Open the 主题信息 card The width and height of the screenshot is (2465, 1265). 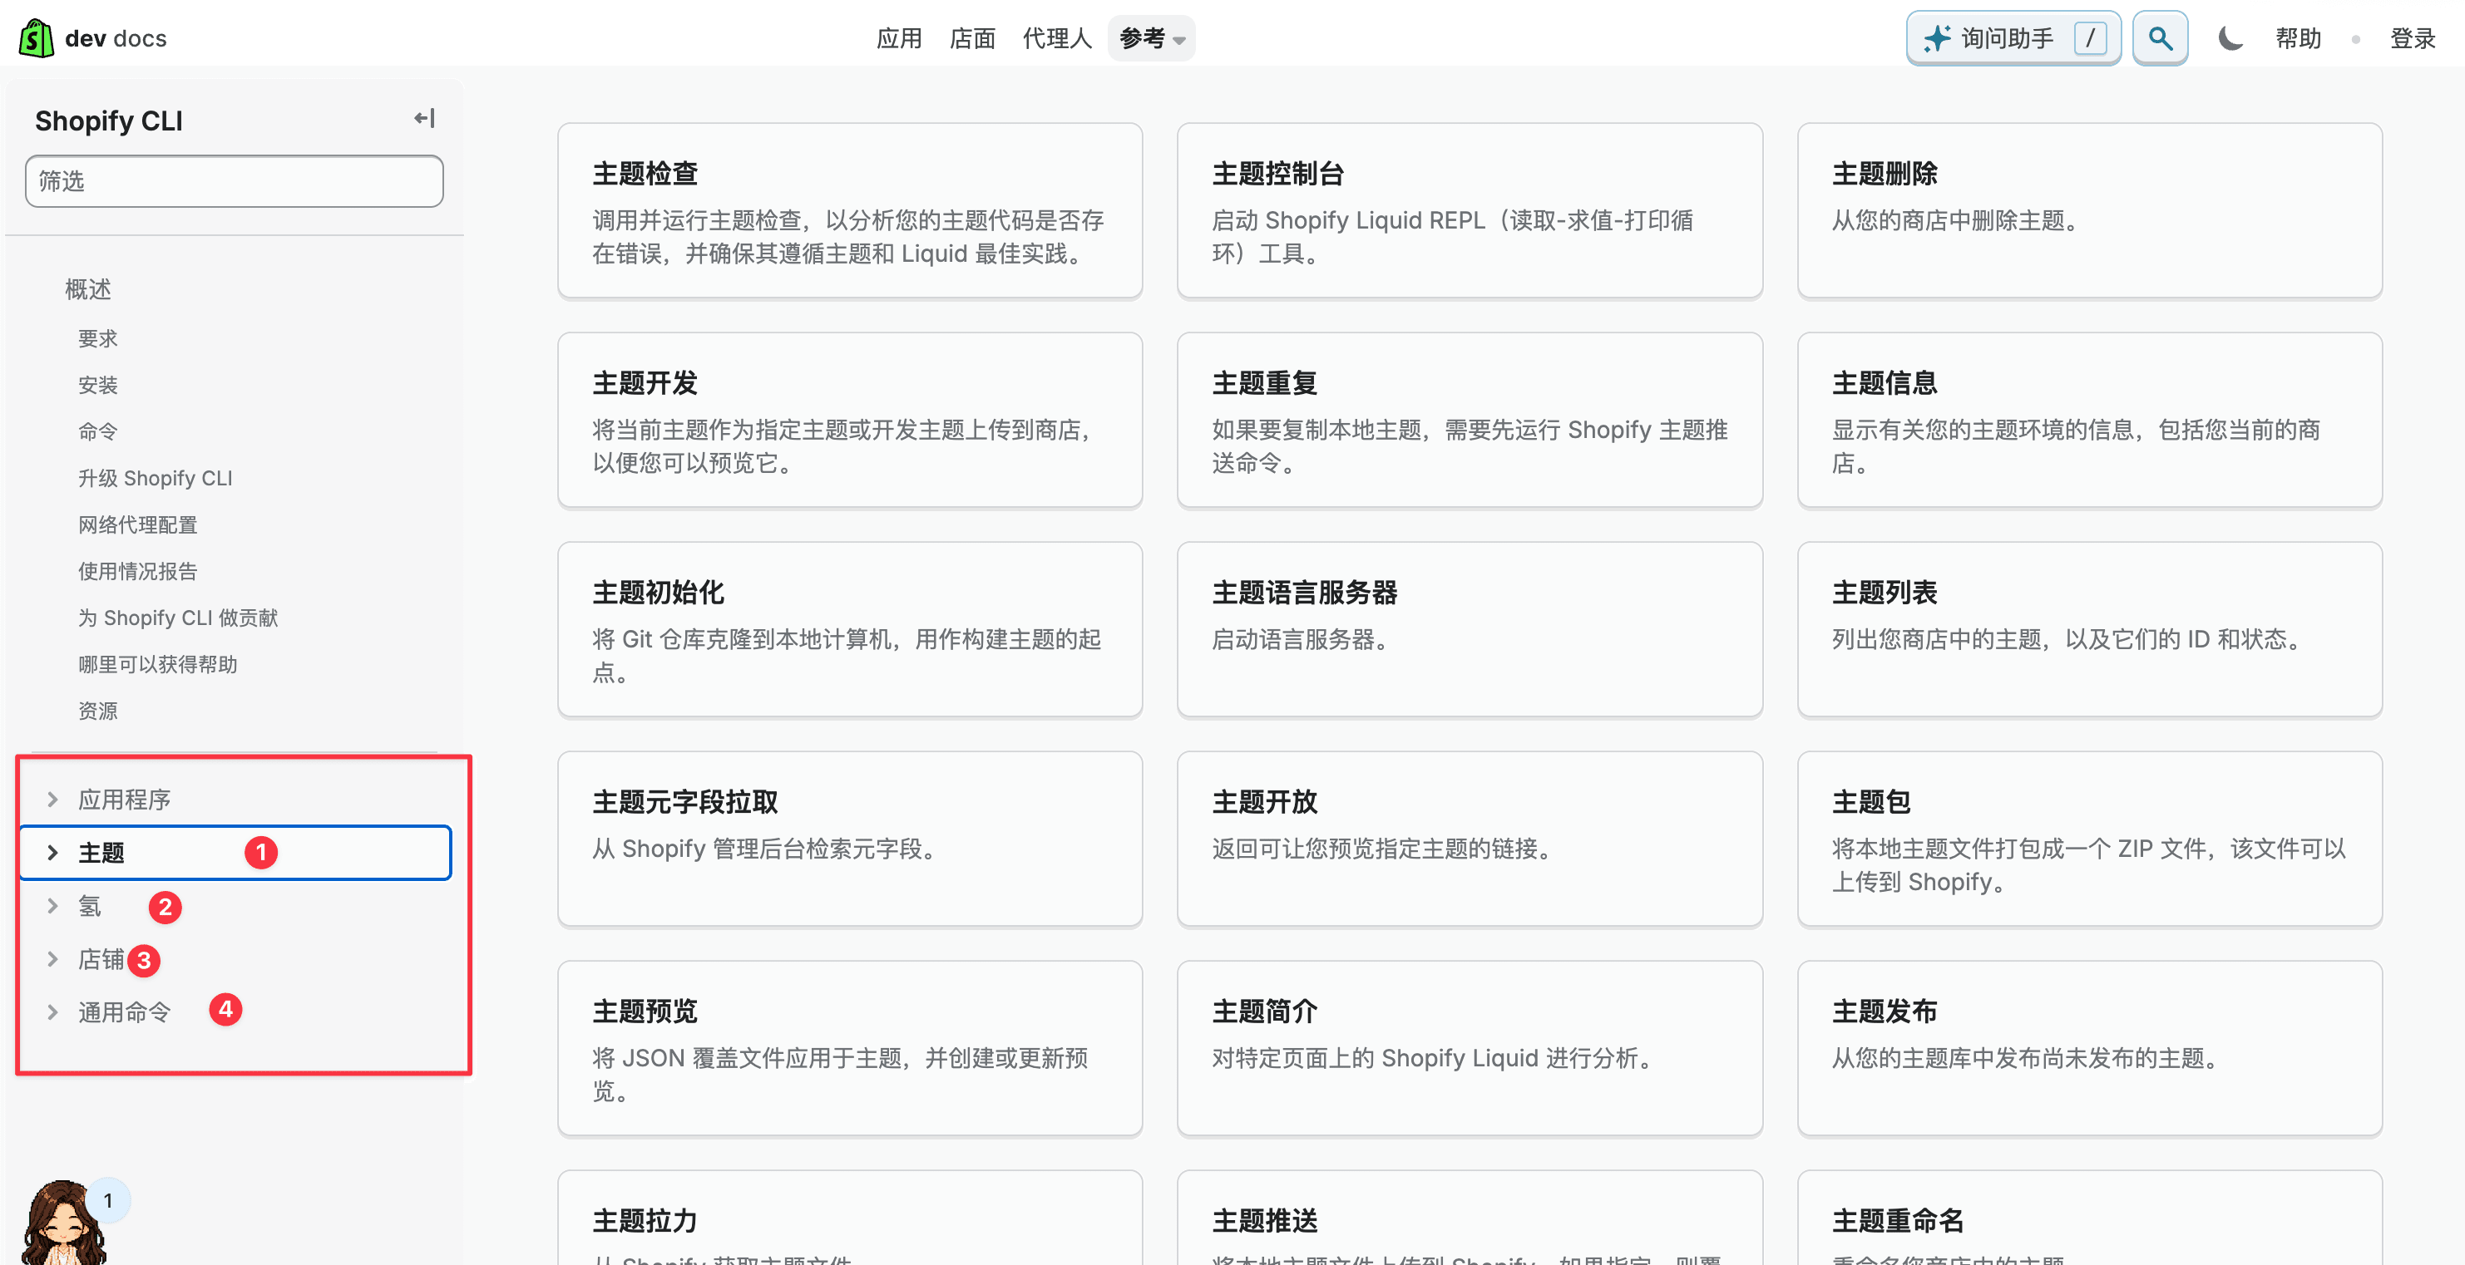(2090, 420)
